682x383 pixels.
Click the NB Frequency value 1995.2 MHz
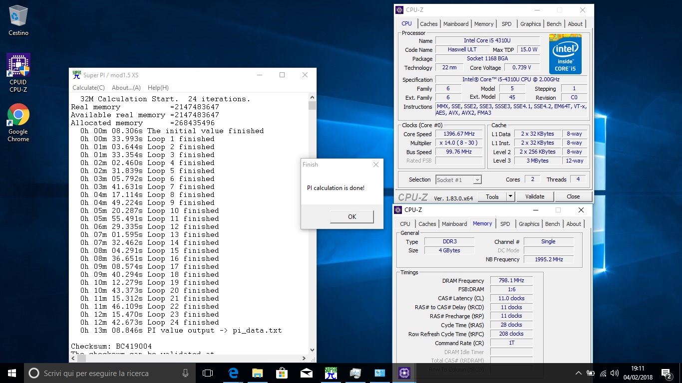(x=548, y=259)
